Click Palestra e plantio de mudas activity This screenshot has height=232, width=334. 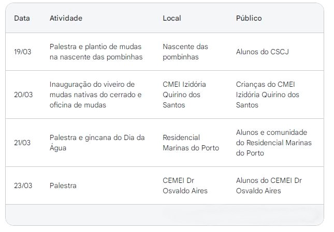click(96, 52)
